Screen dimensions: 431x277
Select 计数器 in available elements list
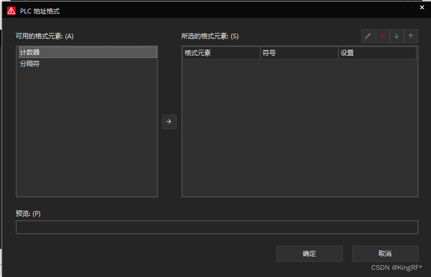[30, 52]
